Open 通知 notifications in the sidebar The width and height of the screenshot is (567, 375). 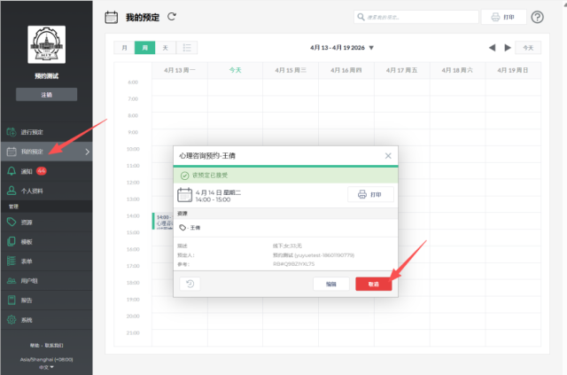coord(27,171)
